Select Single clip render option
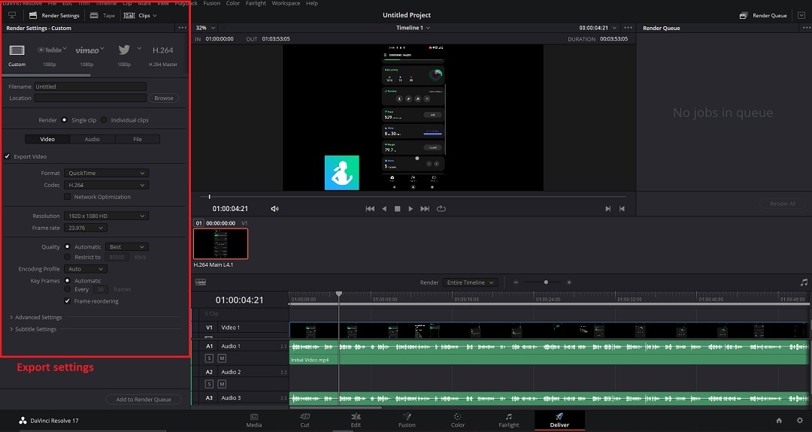This screenshot has width=812, height=432. (64, 120)
